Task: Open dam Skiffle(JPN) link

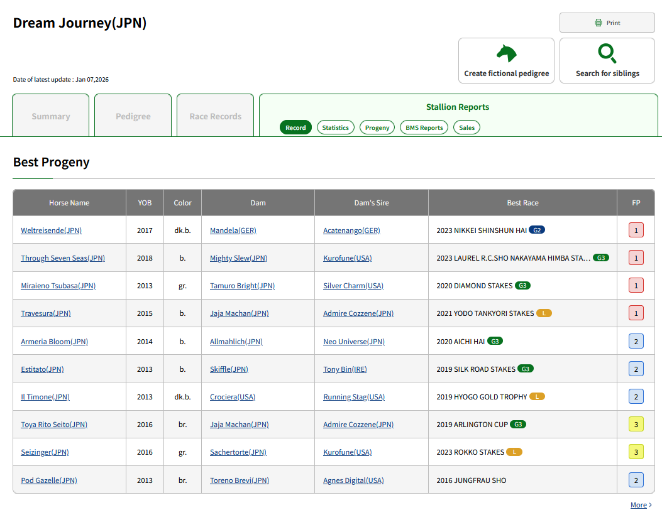Action: (229, 369)
